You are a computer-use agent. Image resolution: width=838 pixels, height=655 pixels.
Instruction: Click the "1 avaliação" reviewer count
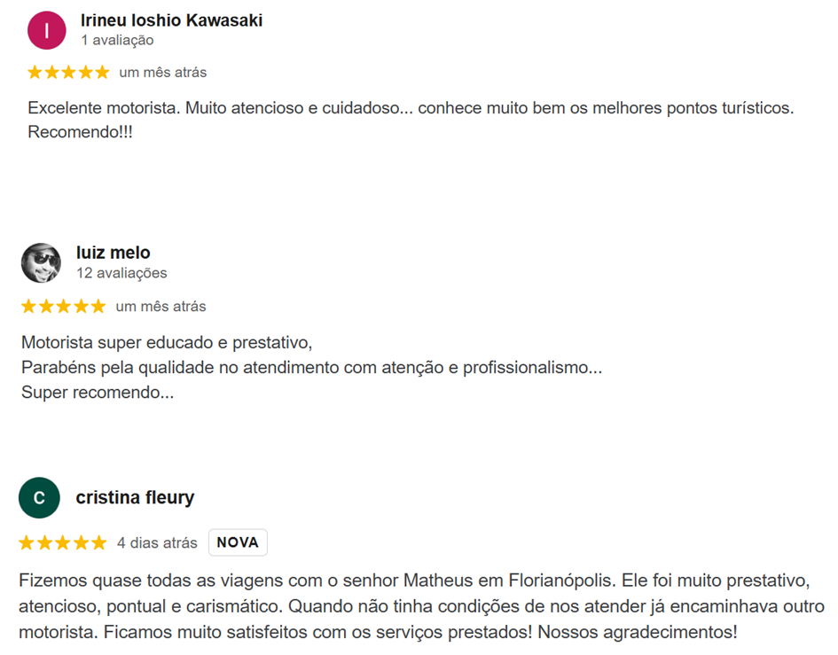(117, 41)
